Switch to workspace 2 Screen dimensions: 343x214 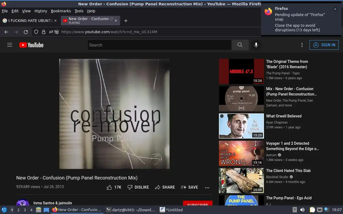[18, 210]
